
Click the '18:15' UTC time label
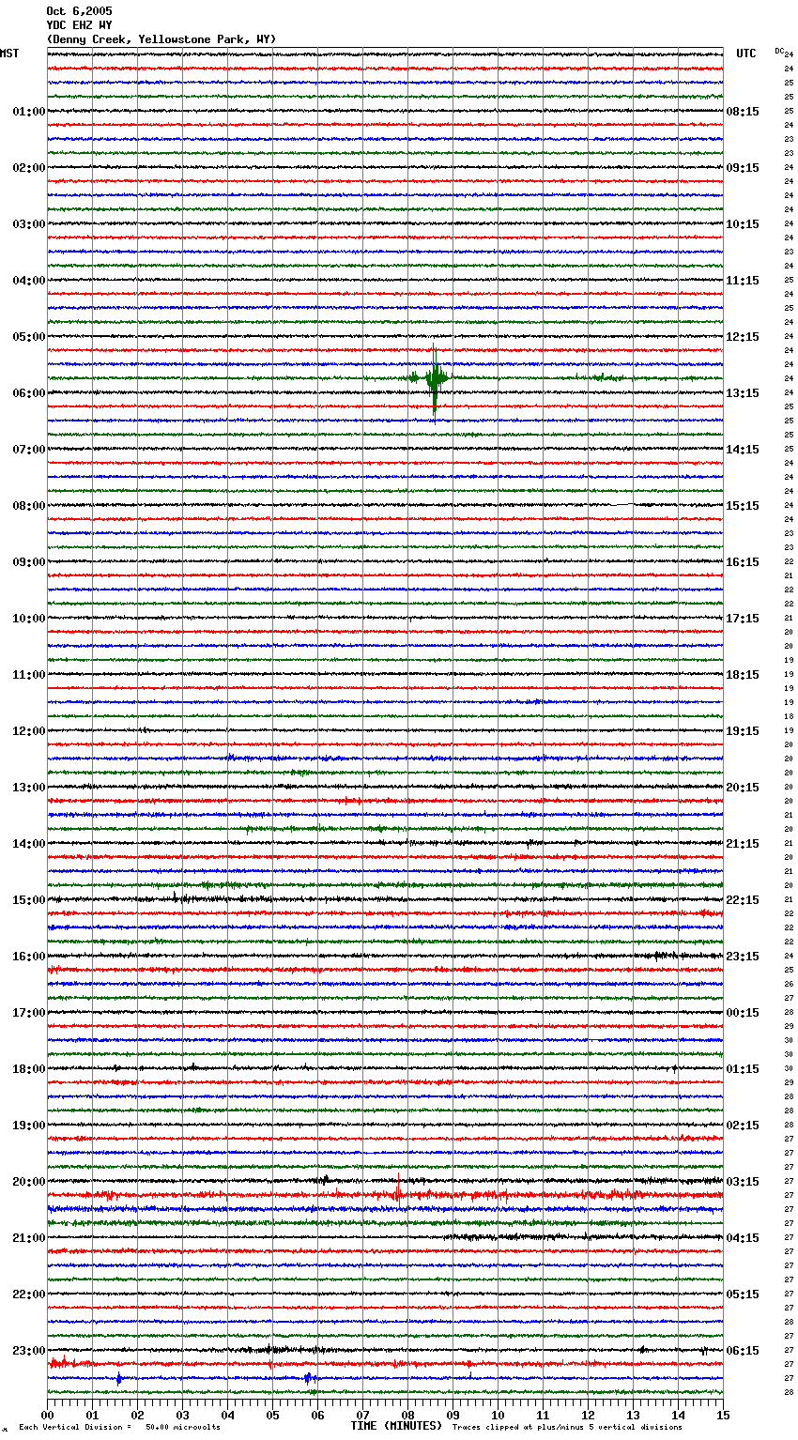coord(743,675)
